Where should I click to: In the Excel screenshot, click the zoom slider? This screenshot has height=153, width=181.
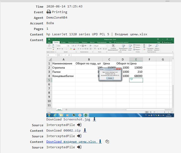coord(163,112)
